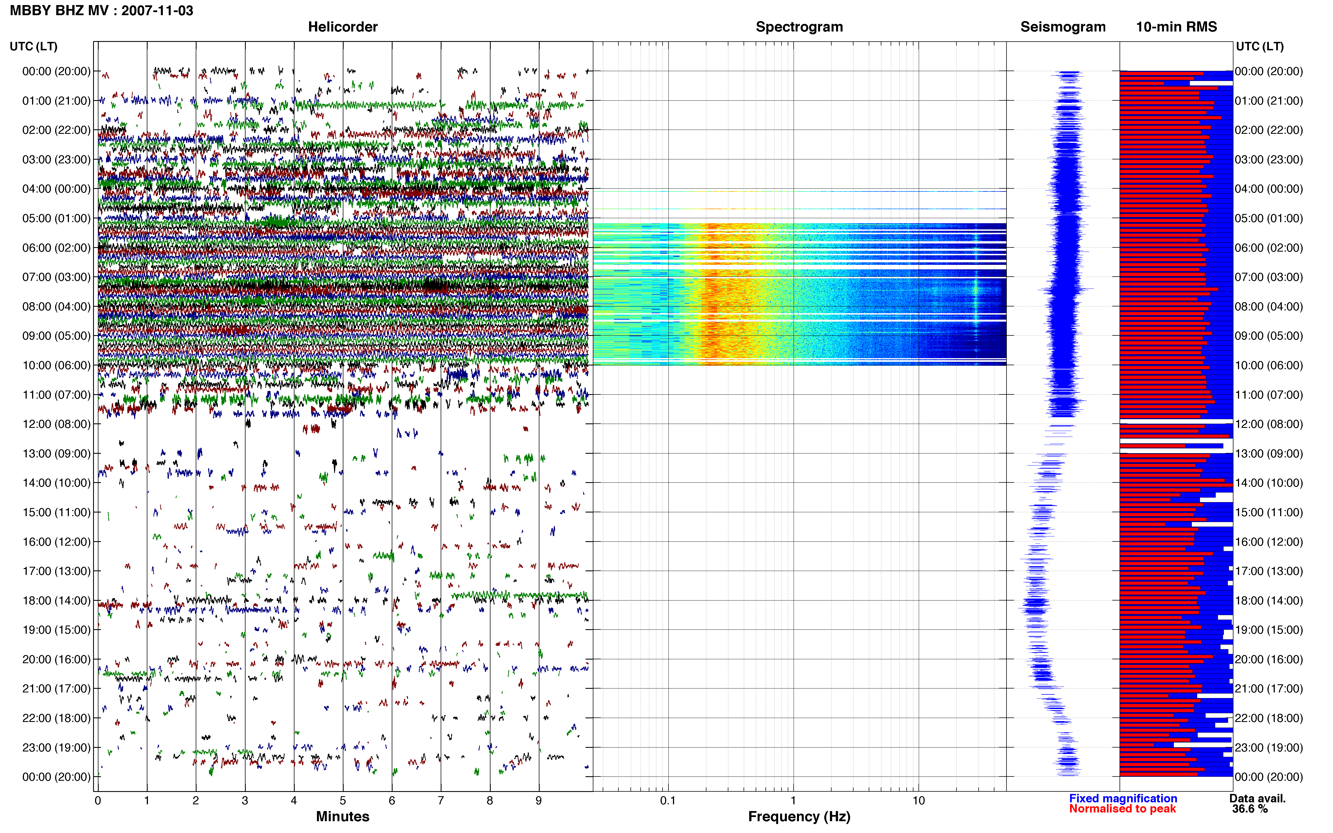Click left time label '21:00 (17:00)'
Screen dimensions: 1333x833
[56, 689]
